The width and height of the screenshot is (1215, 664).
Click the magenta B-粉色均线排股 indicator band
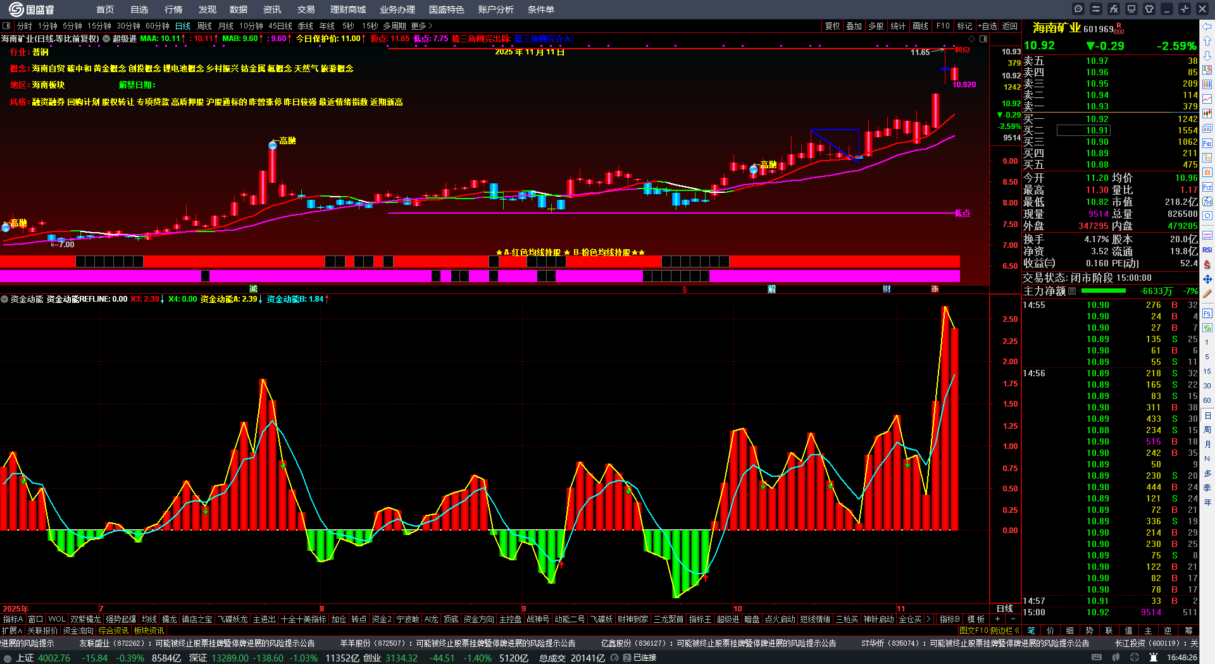click(x=480, y=276)
